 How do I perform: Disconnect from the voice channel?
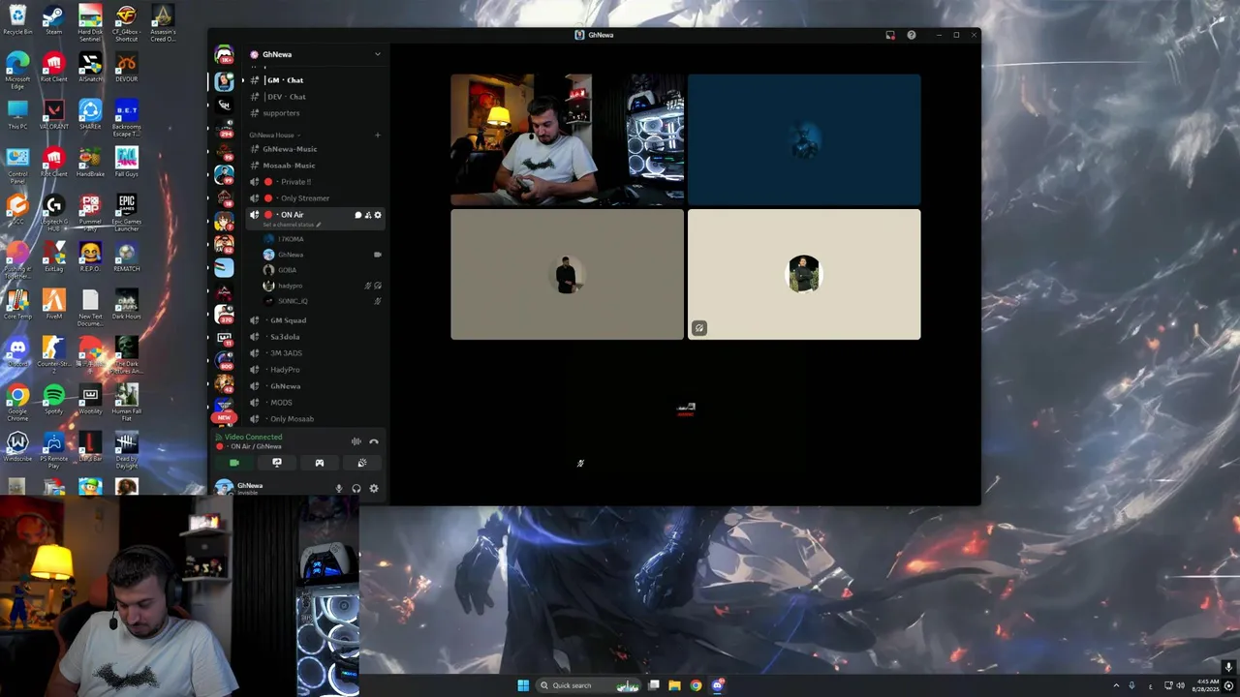coord(374,441)
